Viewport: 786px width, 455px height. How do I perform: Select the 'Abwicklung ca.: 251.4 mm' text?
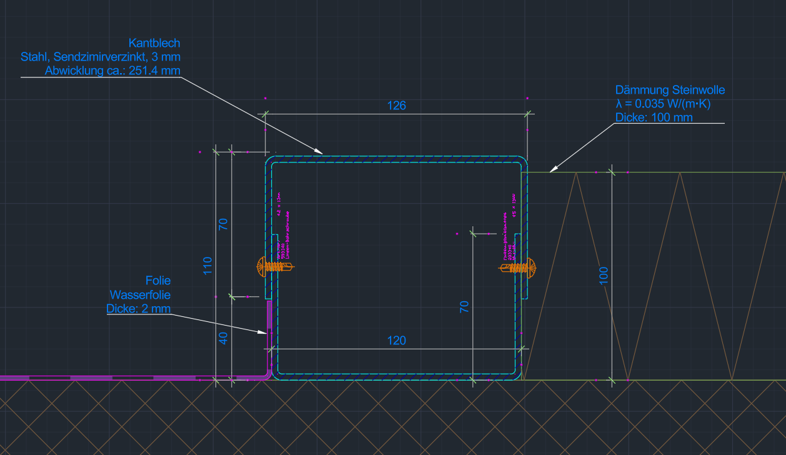click(x=112, y=71)
